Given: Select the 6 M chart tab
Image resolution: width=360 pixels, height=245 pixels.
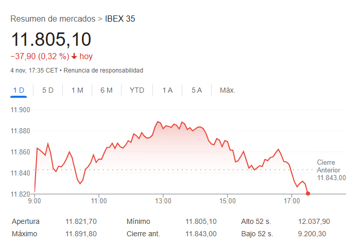Looking at the screenshot, I should [107, 90].
